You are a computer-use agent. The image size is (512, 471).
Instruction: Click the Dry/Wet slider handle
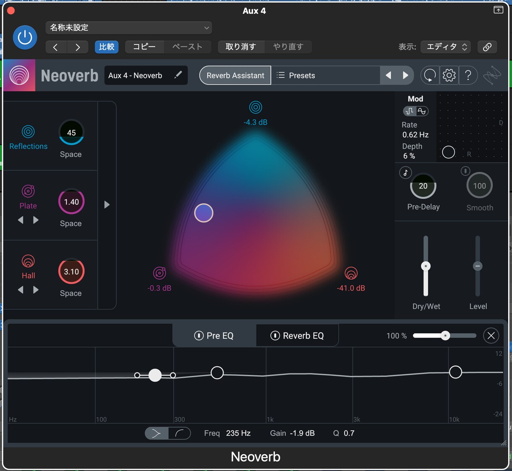click(x=426, y=266)
